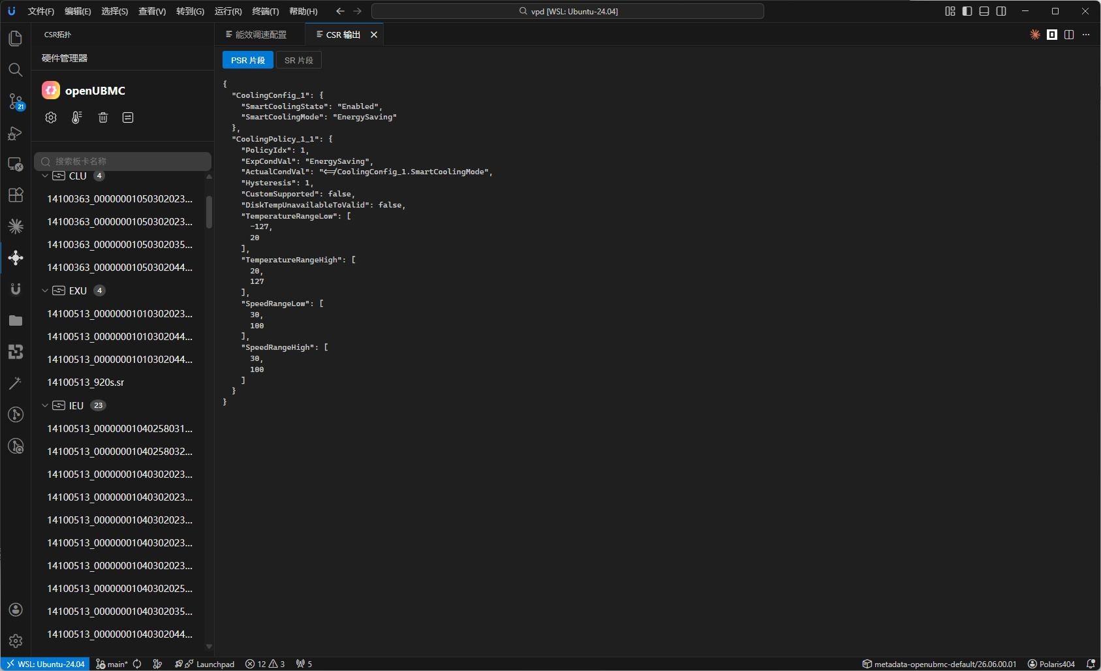The height and width of the screenshot is (671, 1101).
Task: Collapse the IEU tree group
Action: [45, 406]
